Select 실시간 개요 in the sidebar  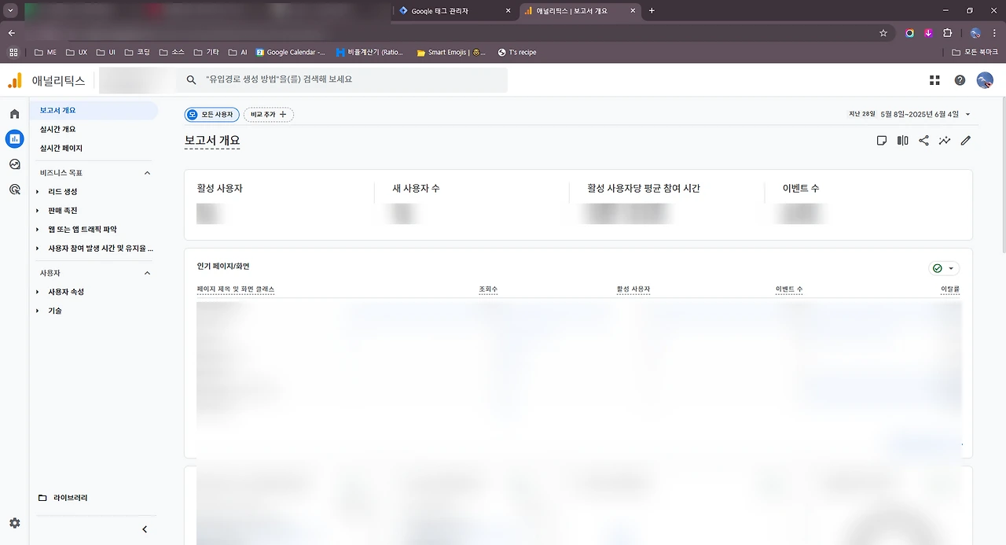point(57,129)
